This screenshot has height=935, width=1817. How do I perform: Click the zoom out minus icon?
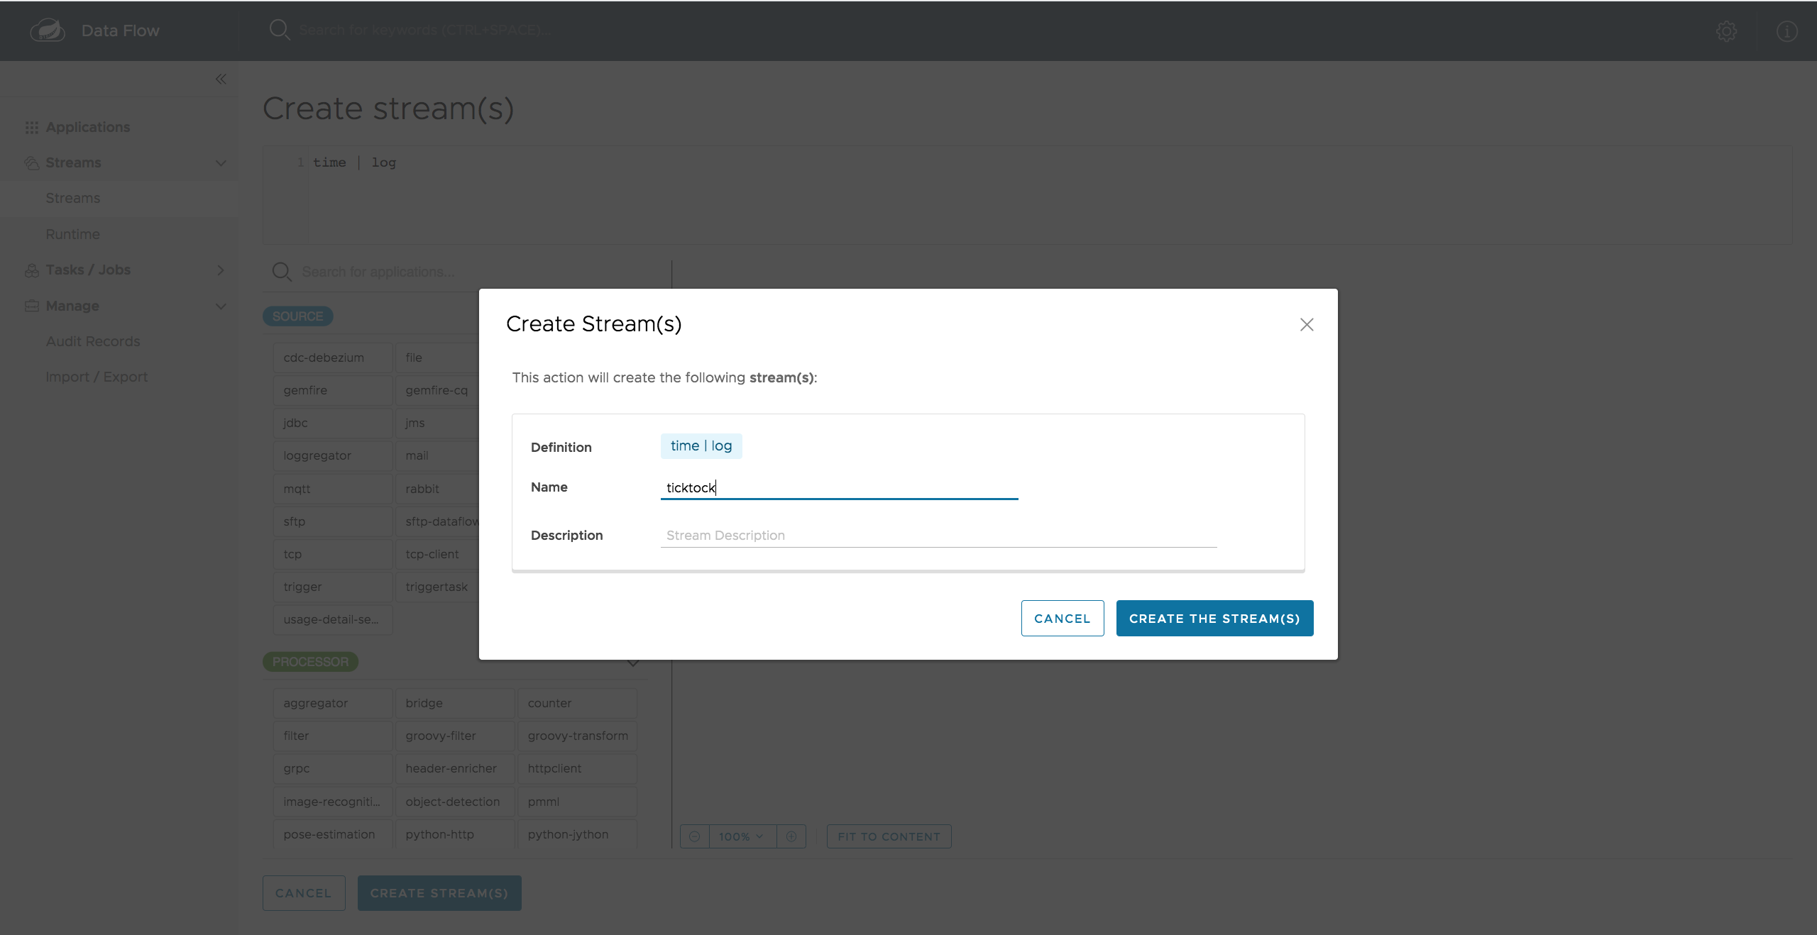coord(695,836)
